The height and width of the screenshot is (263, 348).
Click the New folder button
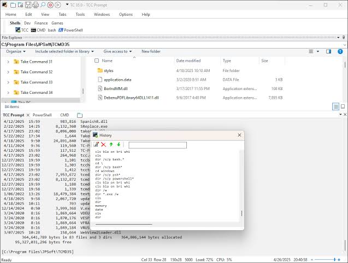[x=151, y=51]
